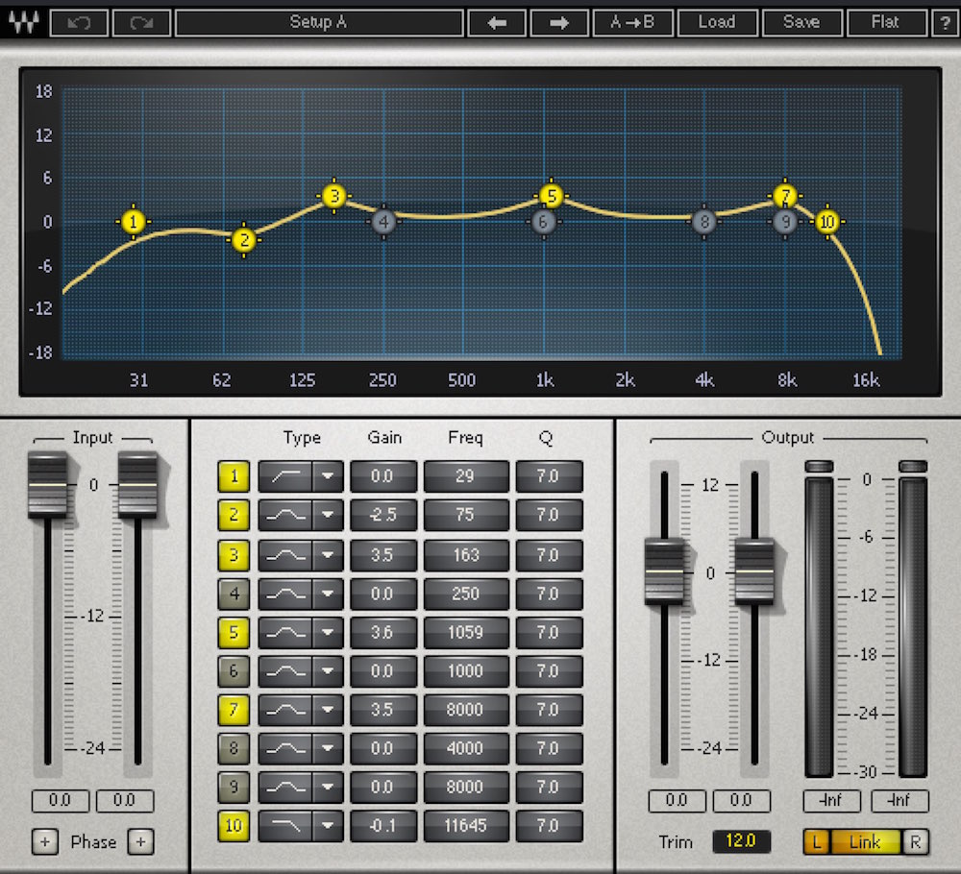This screenshot has height=874, width=961.
Task: Click the Flat reset button
Action: click(886, 23)
